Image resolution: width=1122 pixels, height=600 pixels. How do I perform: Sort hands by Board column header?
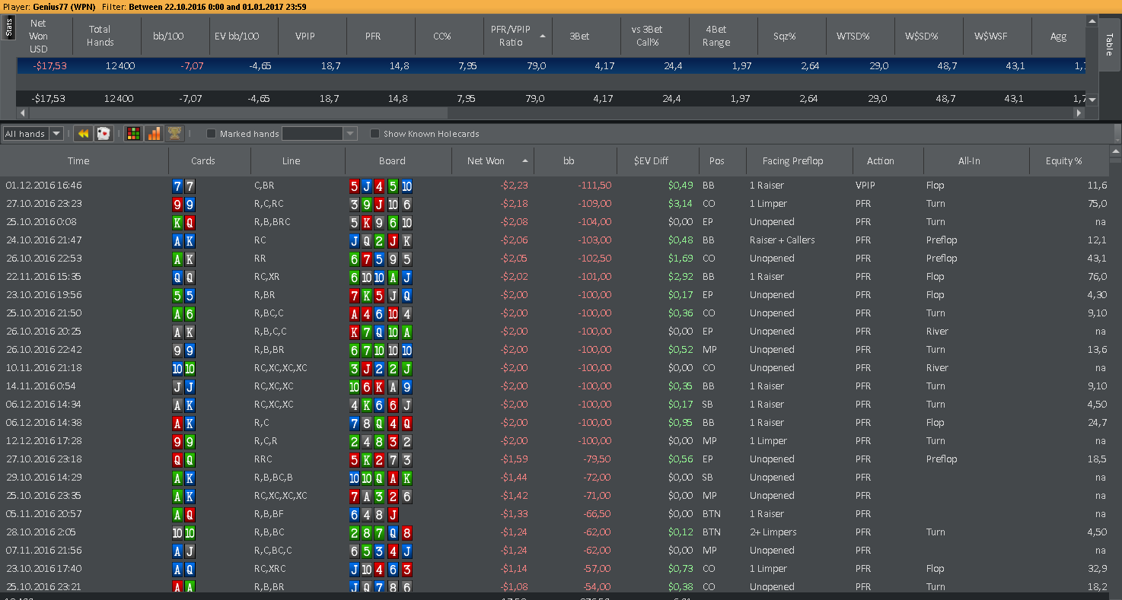point(392,161)
